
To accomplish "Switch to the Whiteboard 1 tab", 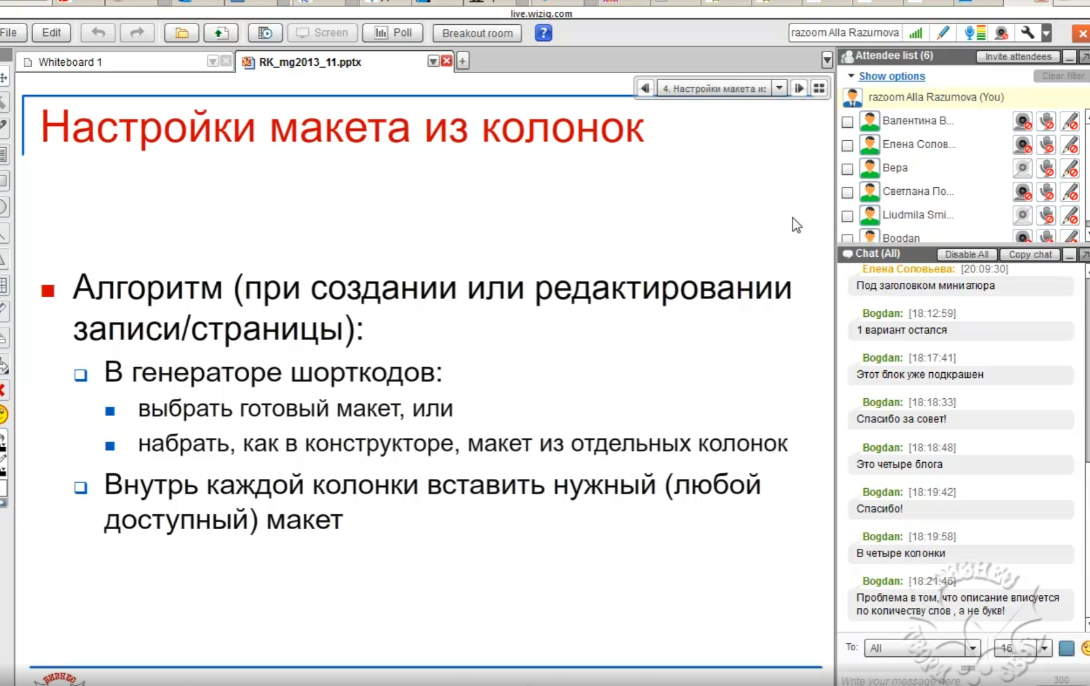I will point(70,62).
